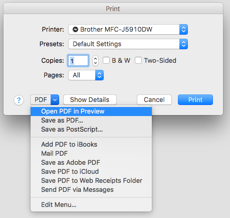Click the blue Print button

click(x=195, y=100)
